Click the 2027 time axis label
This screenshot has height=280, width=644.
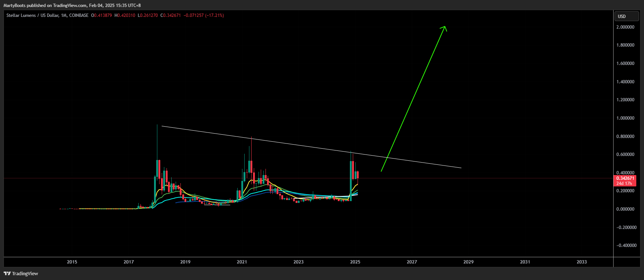coord(412,262)
